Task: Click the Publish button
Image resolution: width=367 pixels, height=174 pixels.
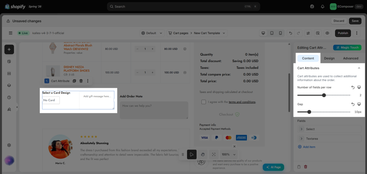Action: pos(343,33)
